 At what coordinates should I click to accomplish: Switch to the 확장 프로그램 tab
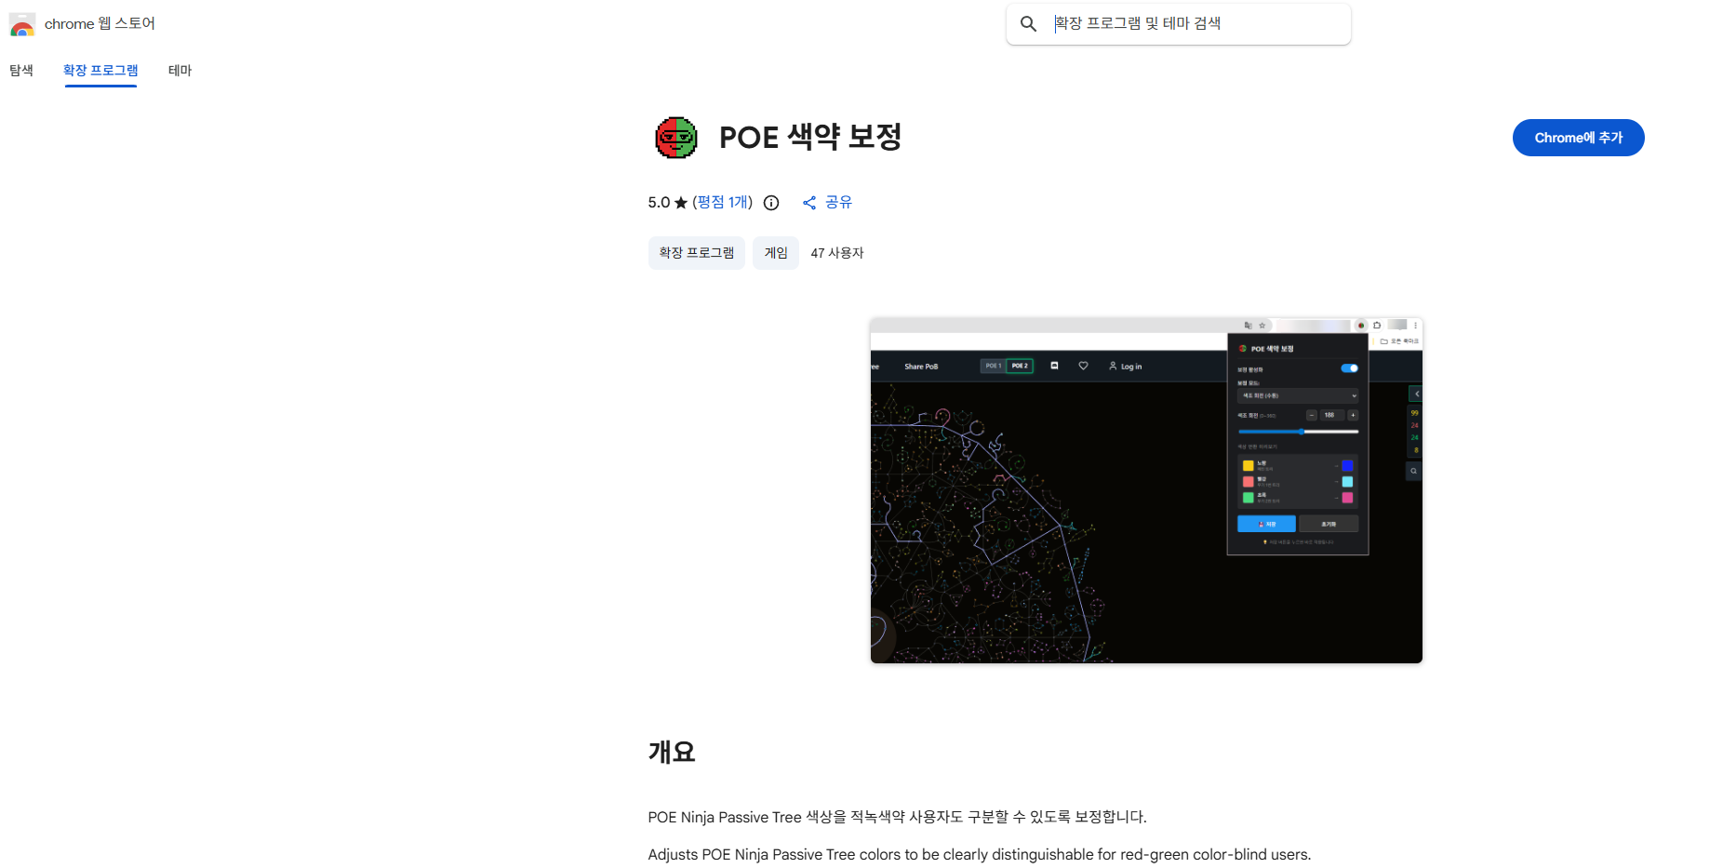tap(100, 71)
